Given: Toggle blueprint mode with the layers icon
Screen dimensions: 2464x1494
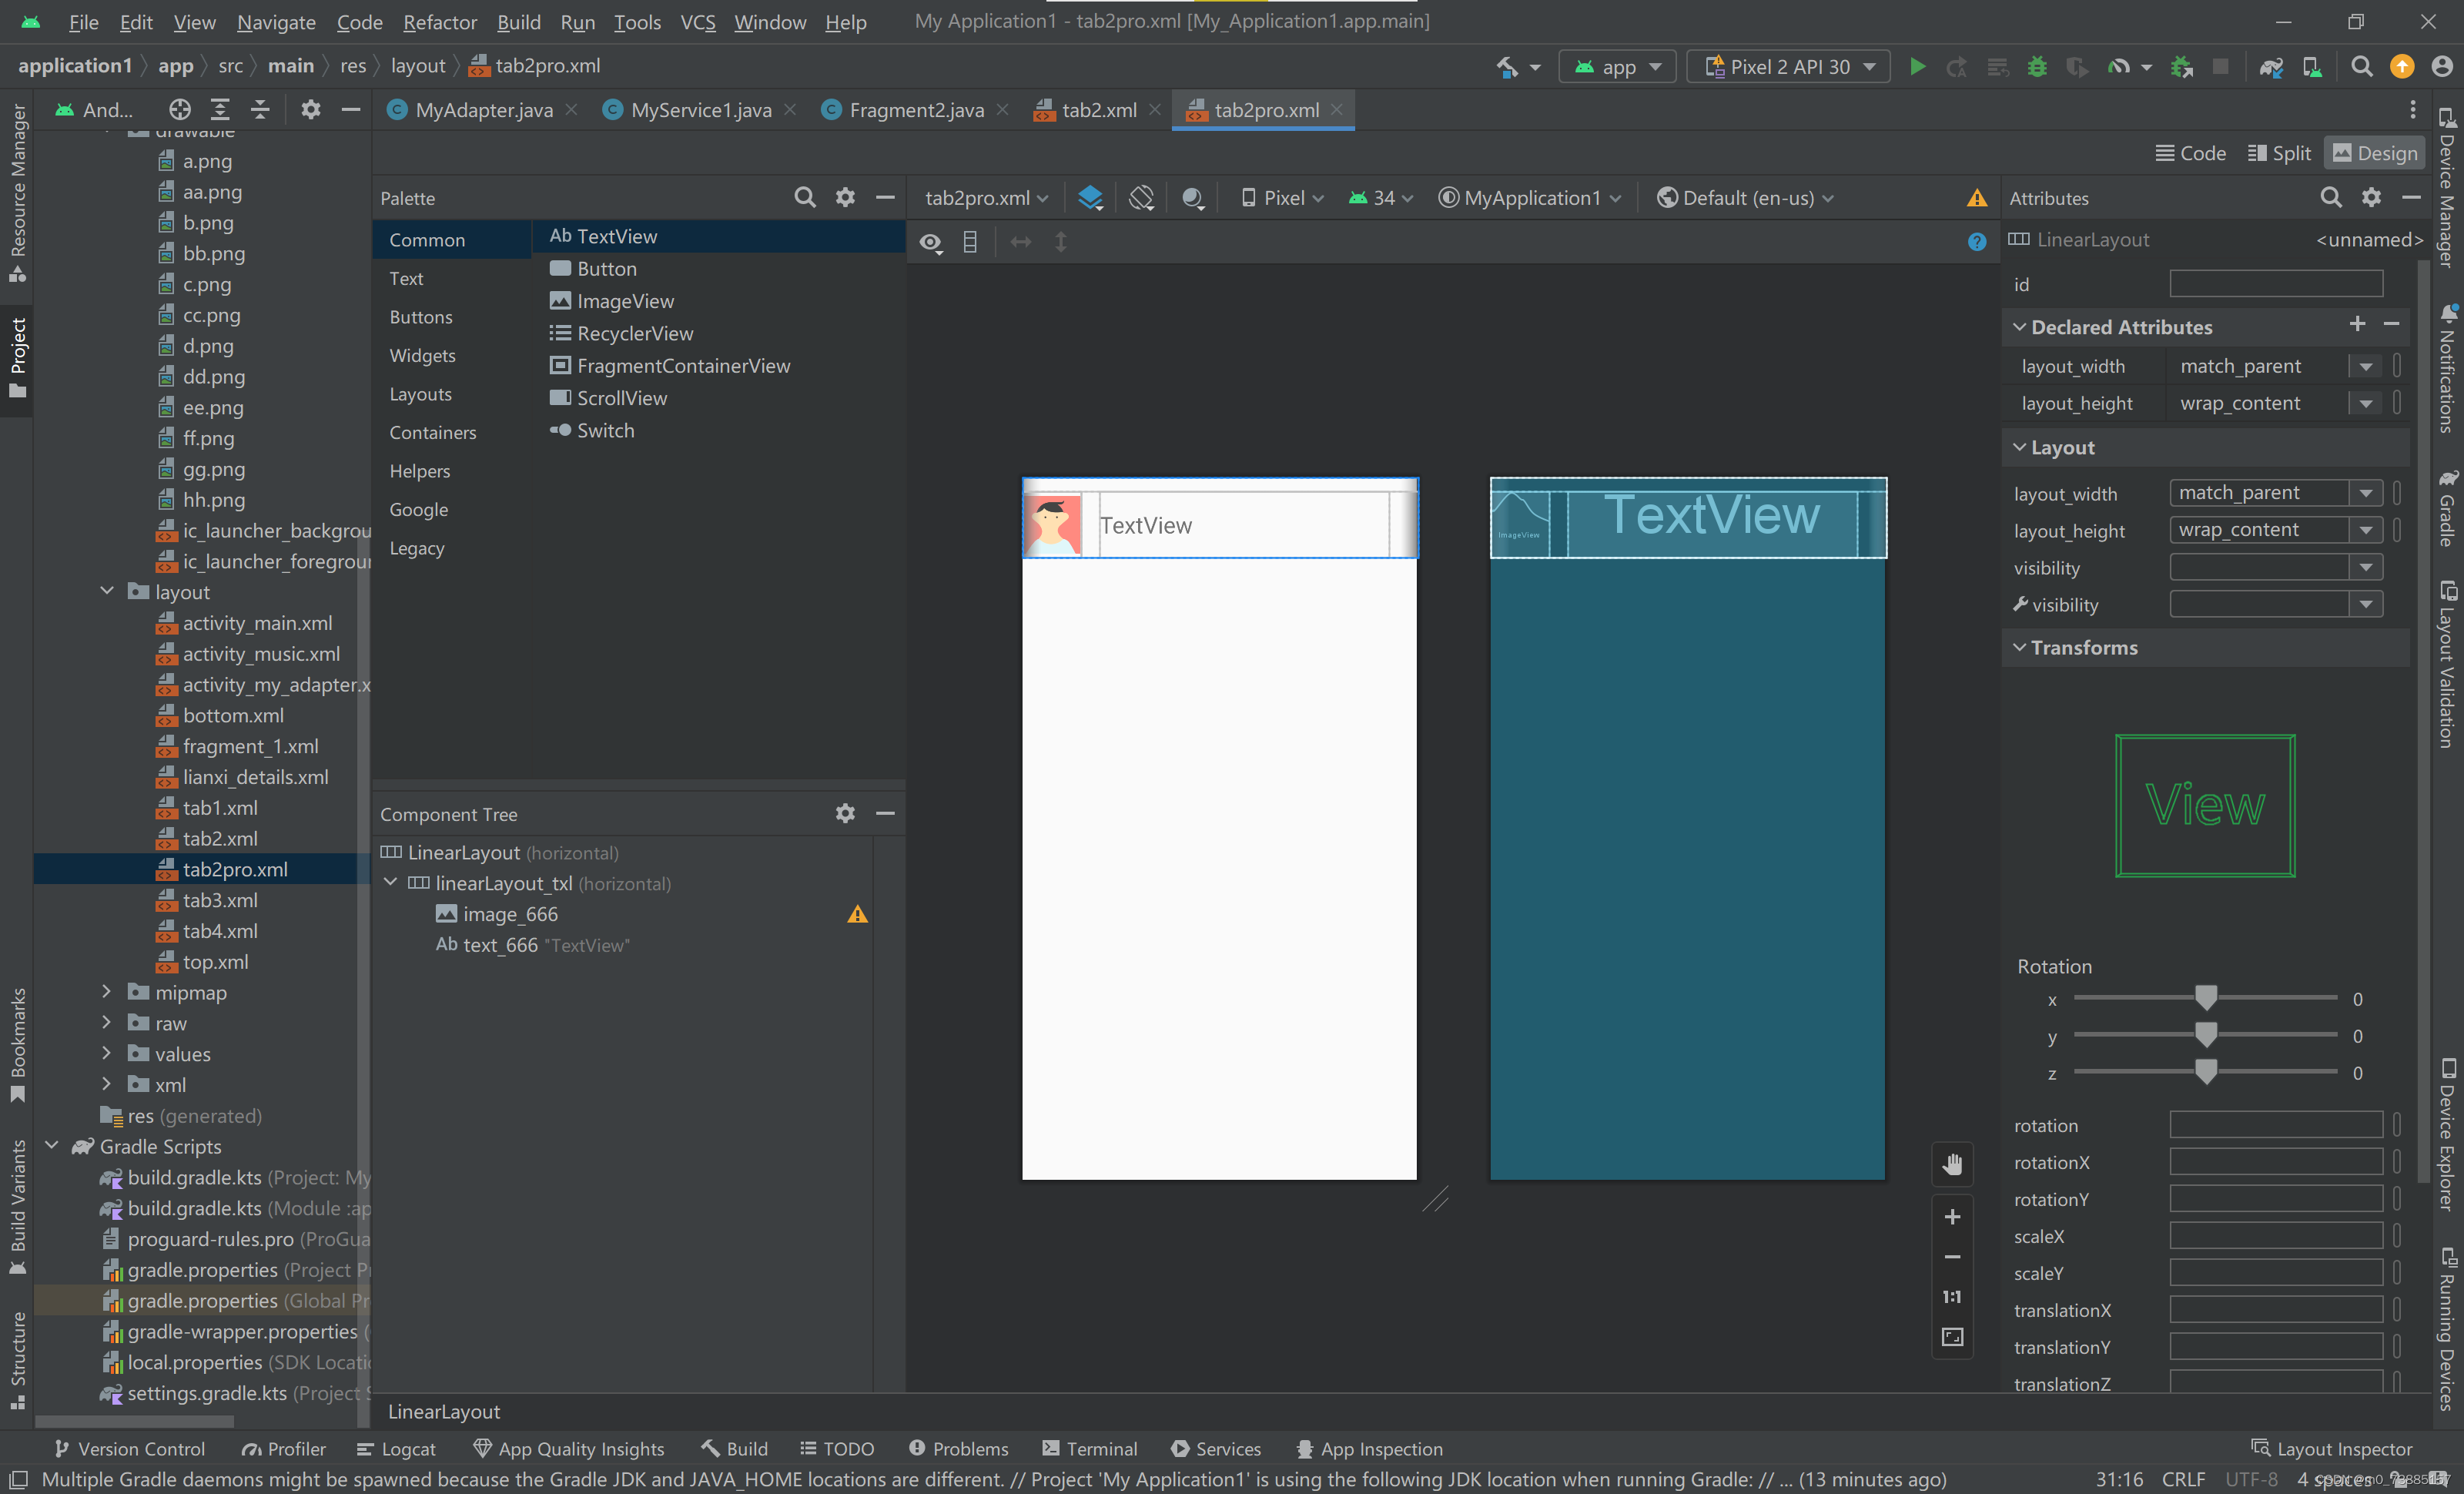Looking at the screenshot, I should (x=1090, y=197).
